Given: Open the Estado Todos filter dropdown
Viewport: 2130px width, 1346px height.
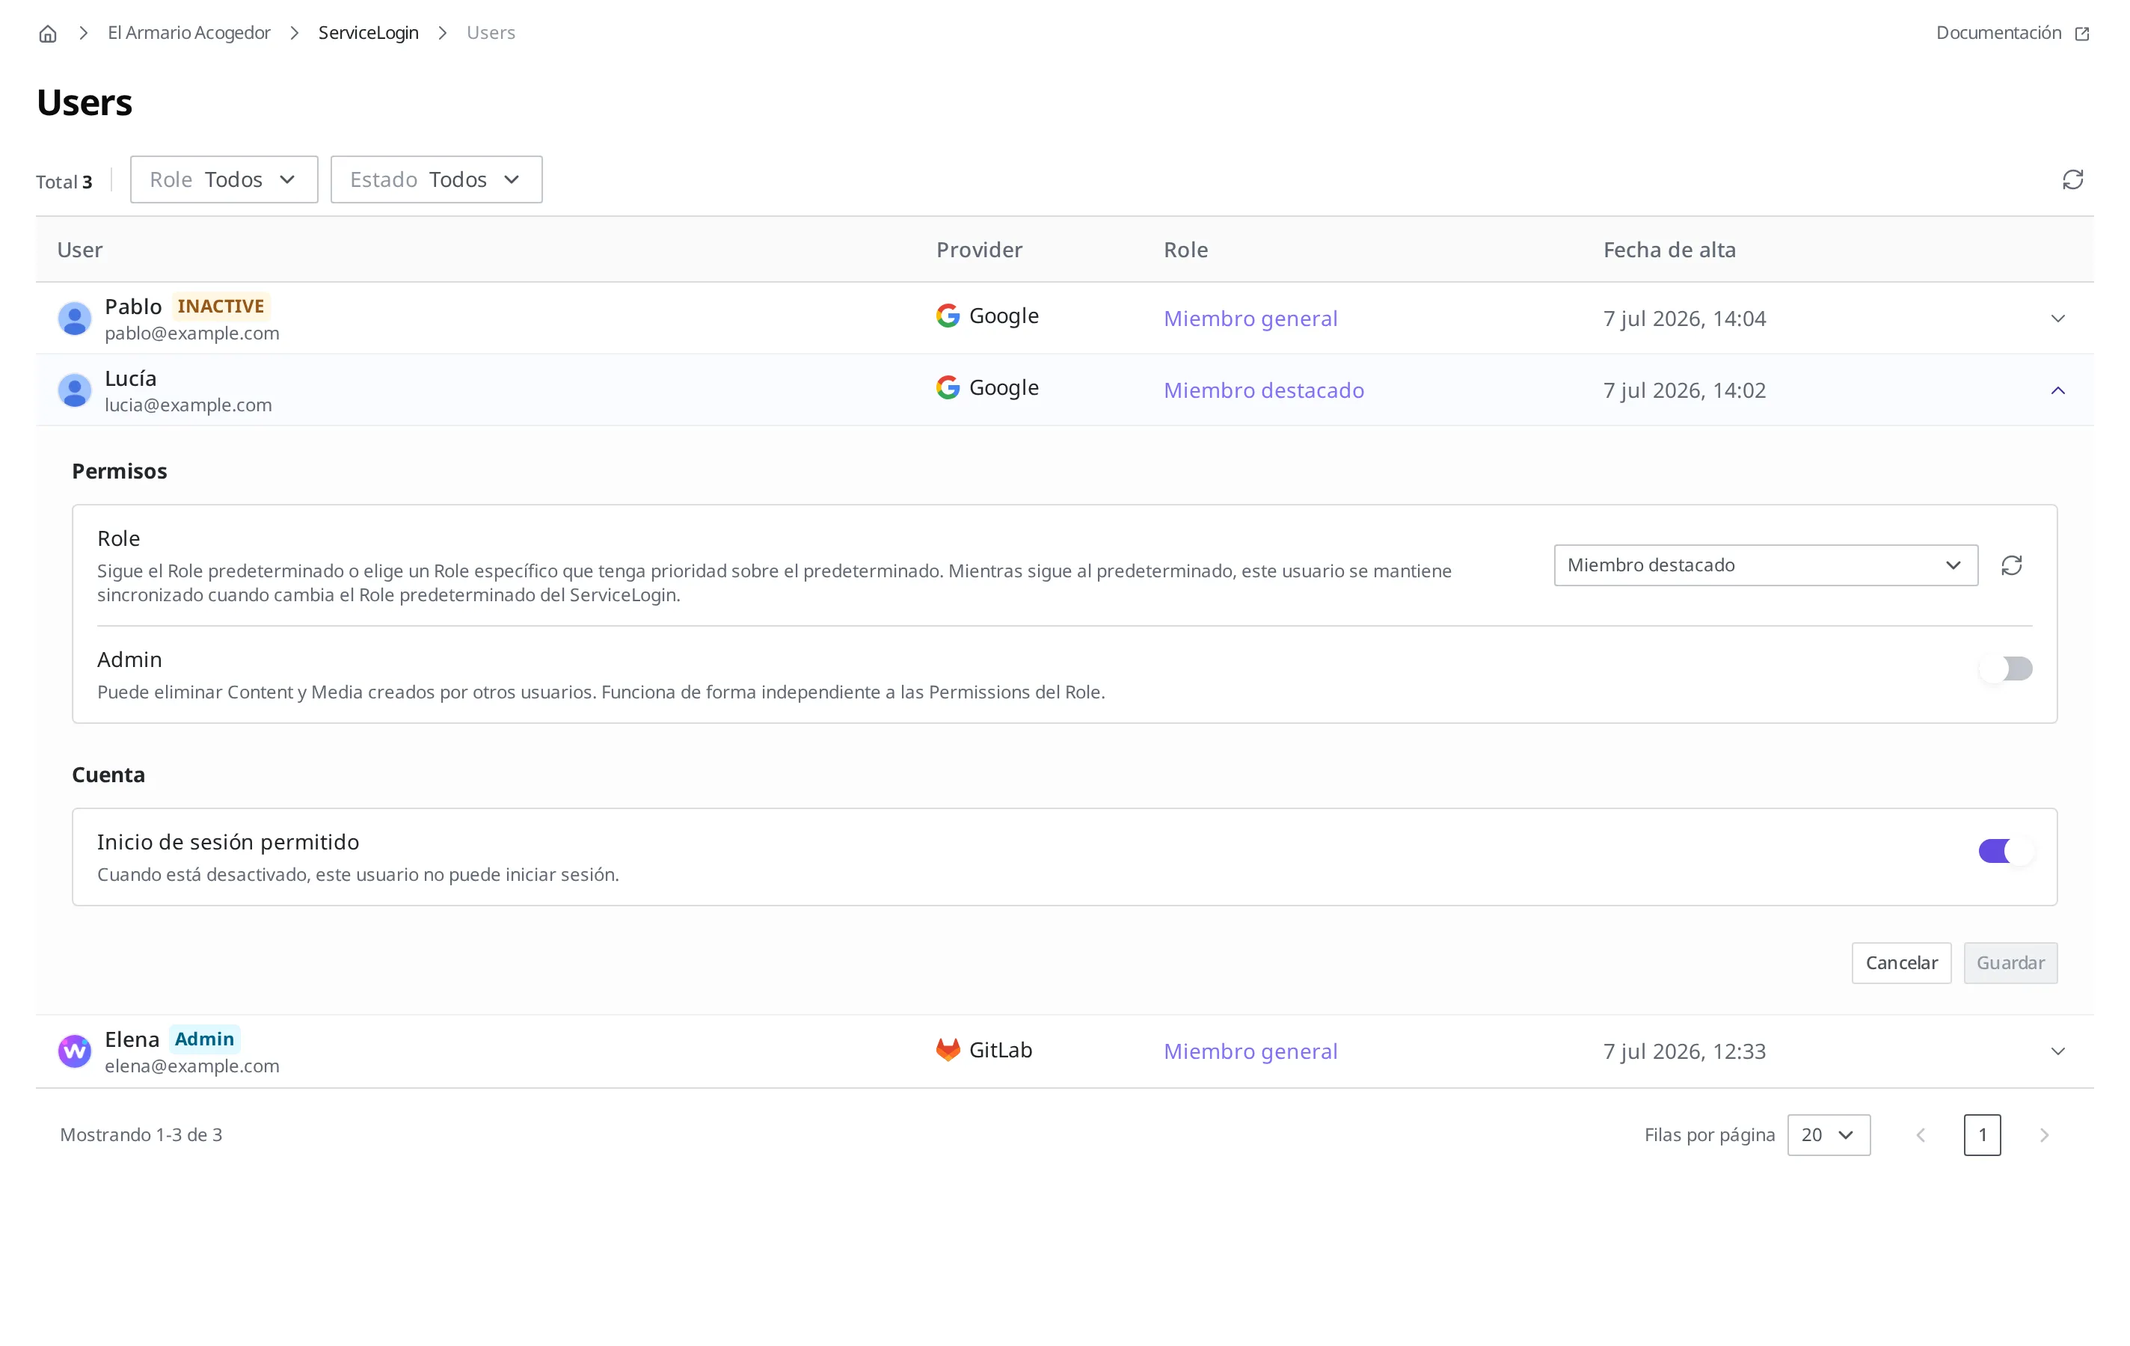Looking at the screenshot, I should (x=436, y=179).
